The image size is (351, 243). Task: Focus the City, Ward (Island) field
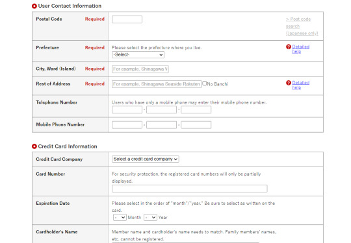140,69
